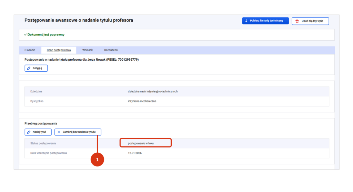The height and width of the screenshot is (192, 353).
Task: Click the download arrow icon for technical history
Action: pyautogui.click(x=246, y=21)
